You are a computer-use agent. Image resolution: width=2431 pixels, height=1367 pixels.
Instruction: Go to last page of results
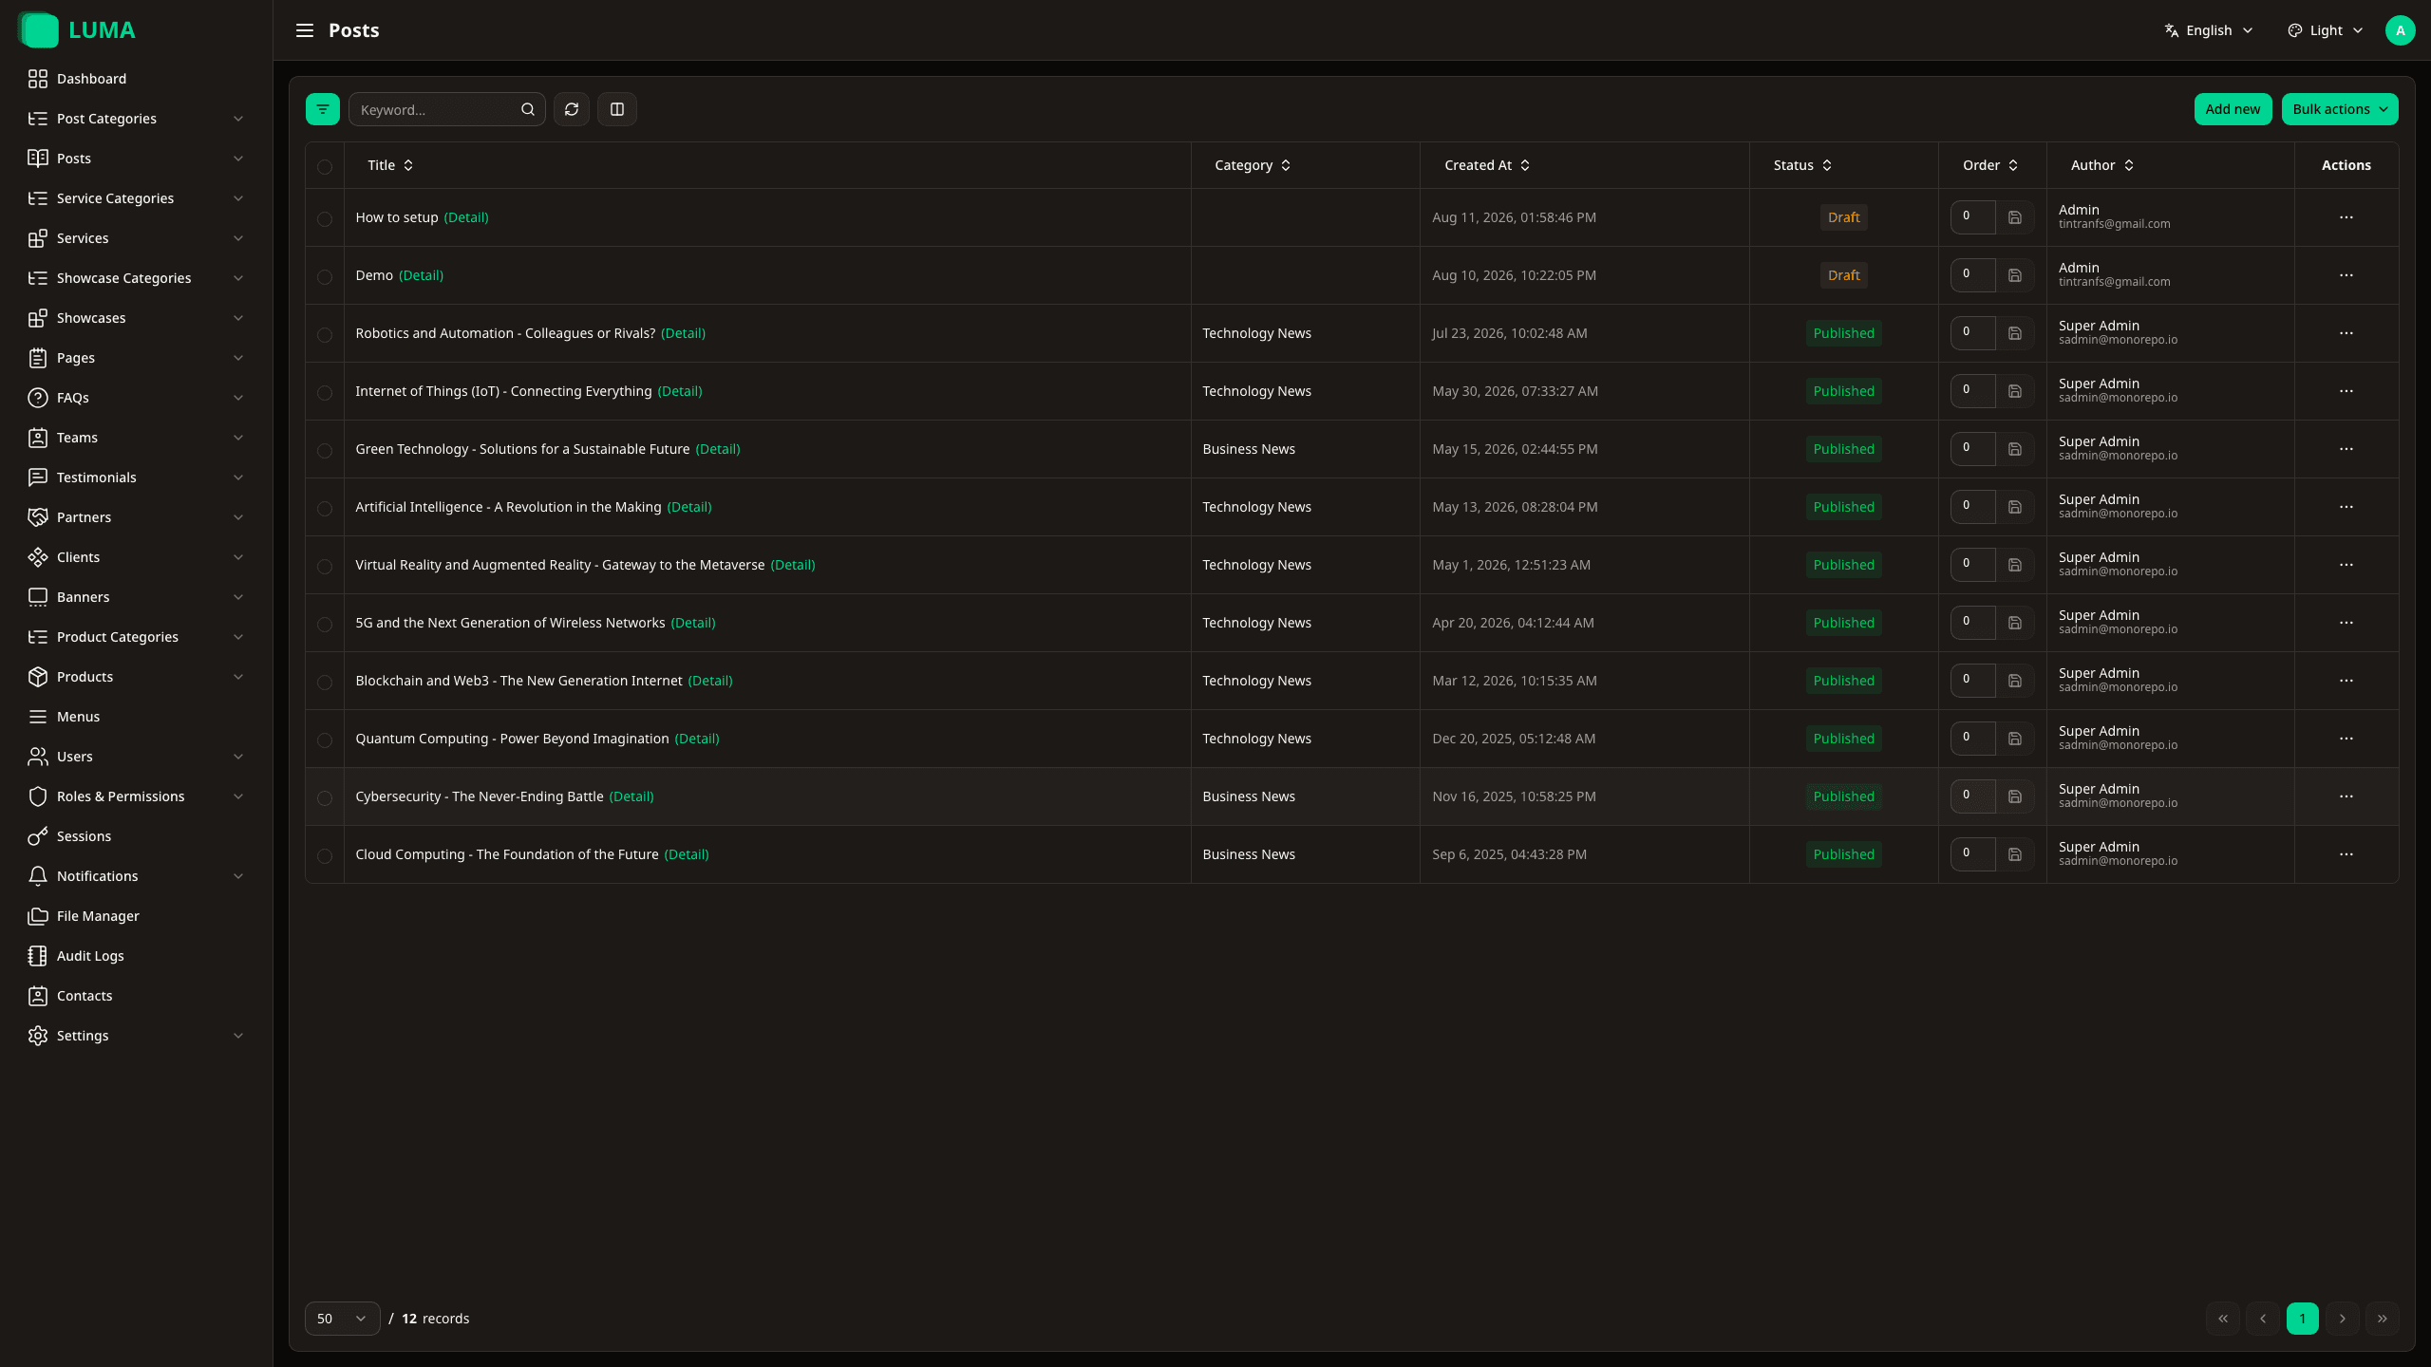[x=2383, y=1319]
